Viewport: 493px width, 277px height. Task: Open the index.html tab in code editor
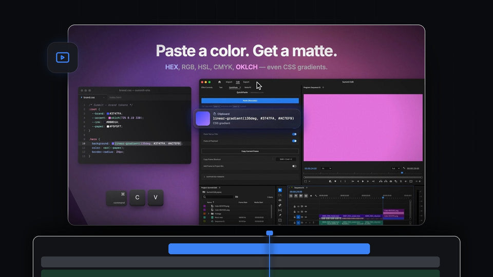[x=116, y=97]
